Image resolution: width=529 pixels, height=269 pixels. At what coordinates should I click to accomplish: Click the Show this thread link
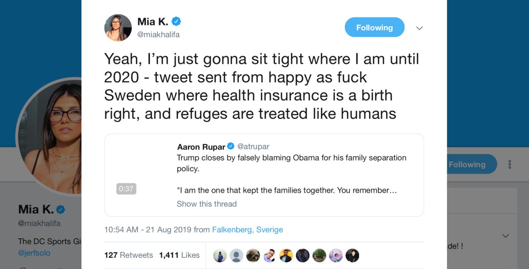click(x=207, y=204)
